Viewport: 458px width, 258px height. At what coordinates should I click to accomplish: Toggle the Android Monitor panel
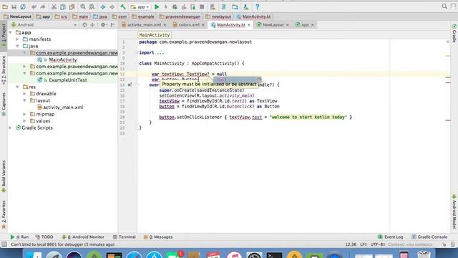pyautogui.click(x=83, y=237)
